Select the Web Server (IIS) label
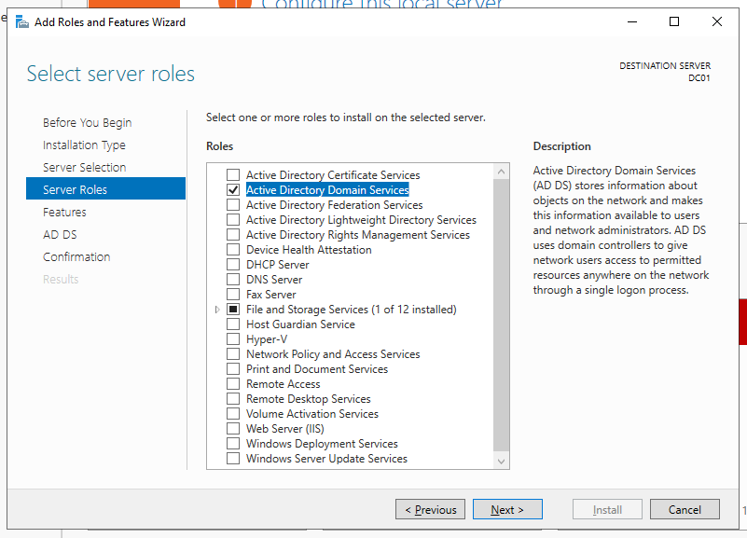The image size is (747, 538). [284, 429]
